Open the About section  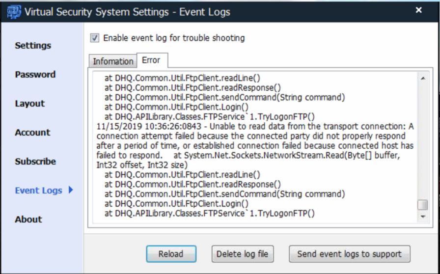click(28, 219)
